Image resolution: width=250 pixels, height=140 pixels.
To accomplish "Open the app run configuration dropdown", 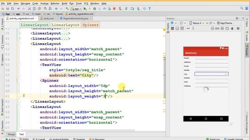I will [x=76, y=9].
